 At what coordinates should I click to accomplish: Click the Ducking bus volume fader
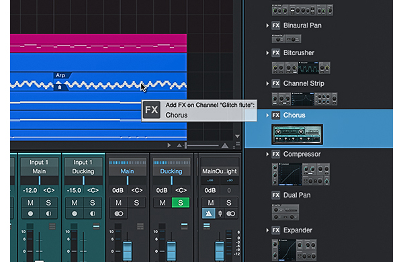[x=171, y=251]
